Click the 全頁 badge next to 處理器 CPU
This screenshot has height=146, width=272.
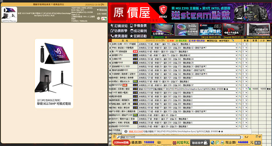pos(135,55)
